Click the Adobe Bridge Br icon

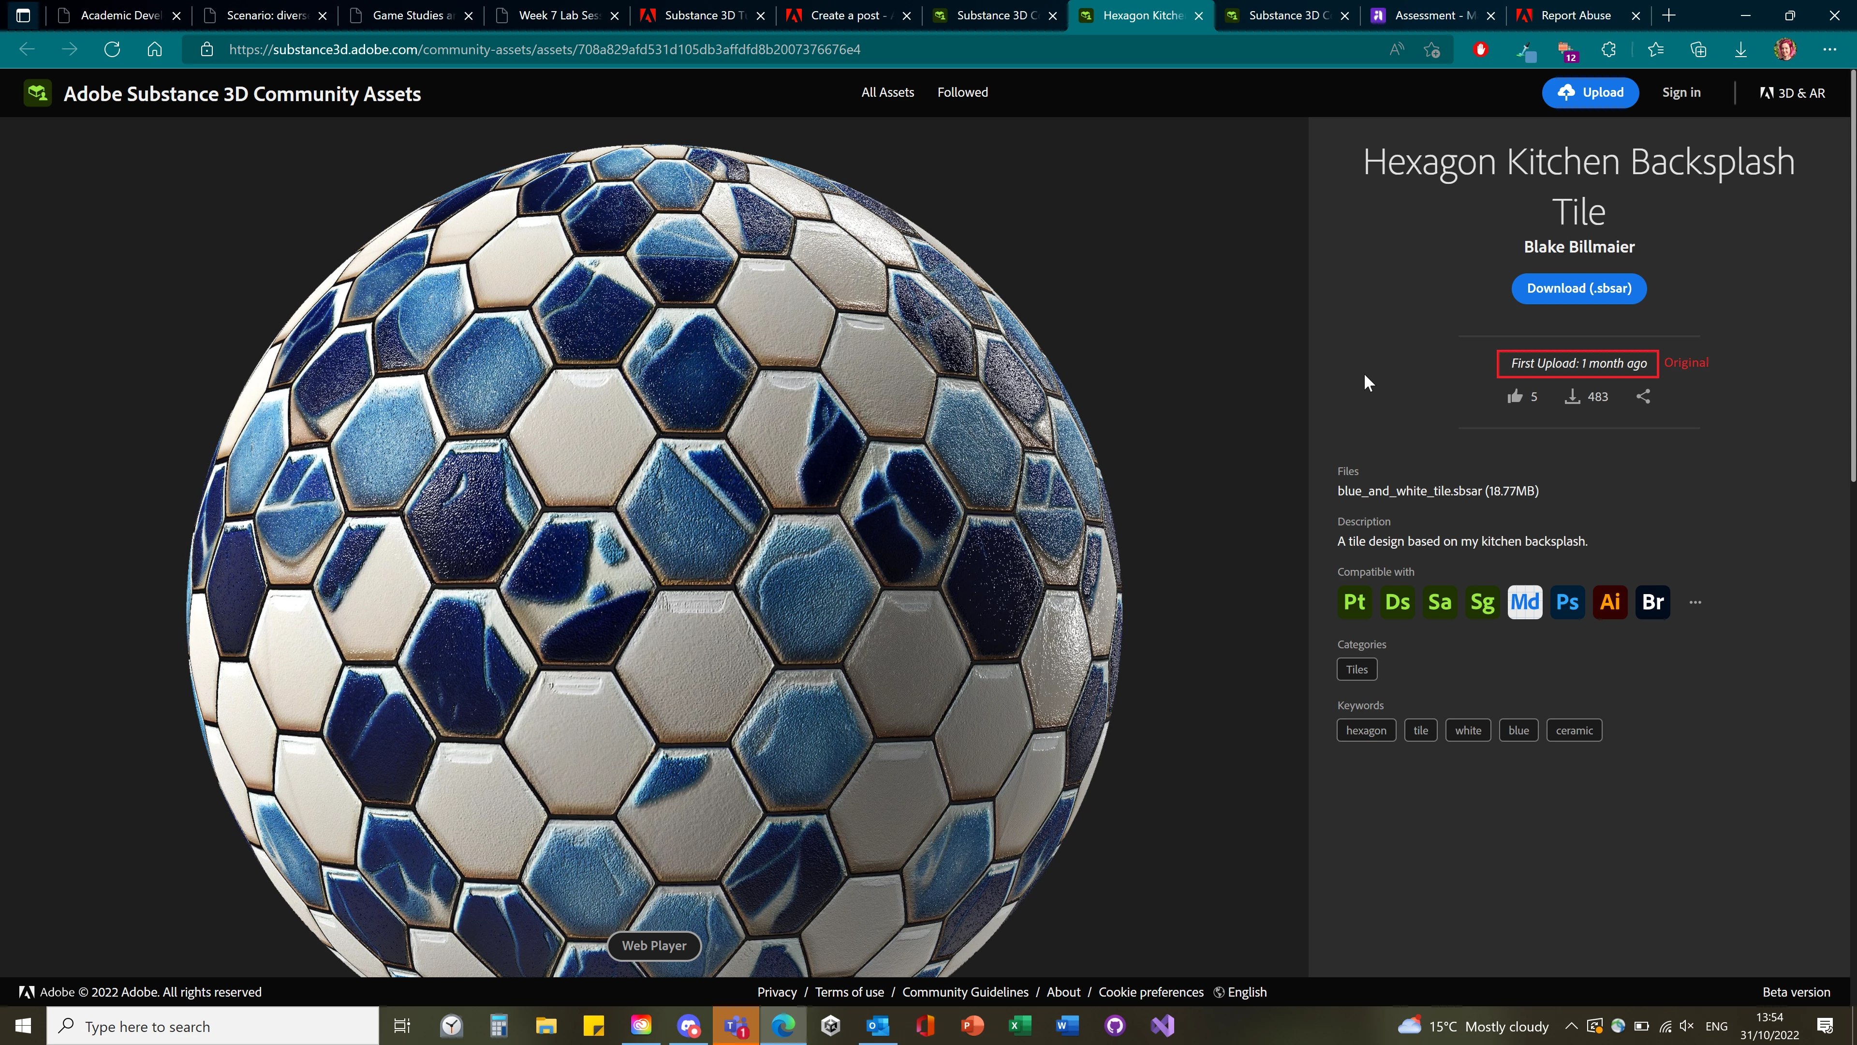pos(1652,601)
